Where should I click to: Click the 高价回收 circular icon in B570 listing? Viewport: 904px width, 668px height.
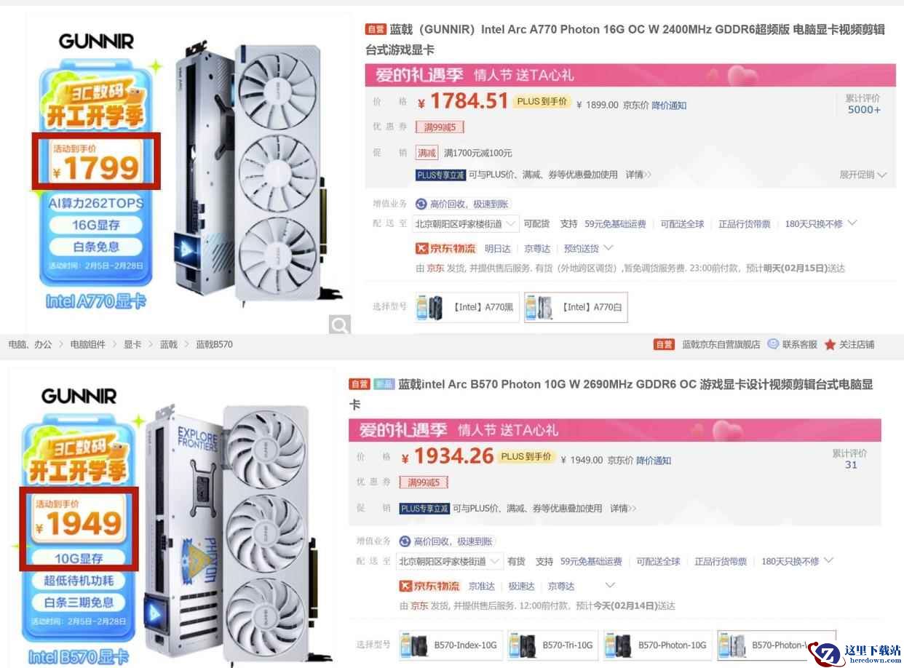(x=405, y=541)
